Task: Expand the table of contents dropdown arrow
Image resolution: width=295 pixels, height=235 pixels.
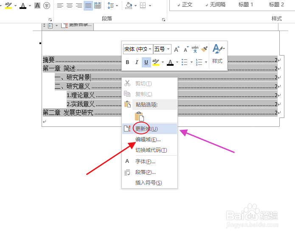Action: pos(56,26)
